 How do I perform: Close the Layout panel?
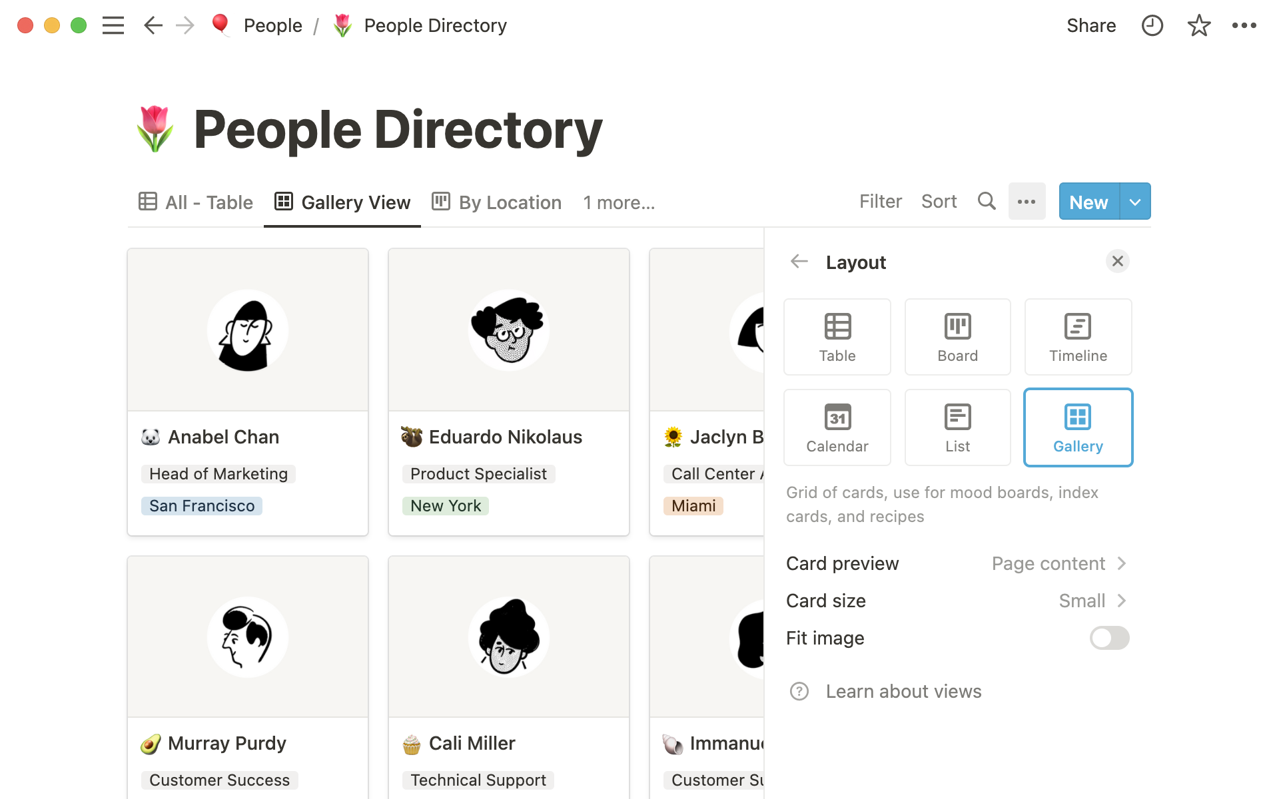(x=1117, y=262)
